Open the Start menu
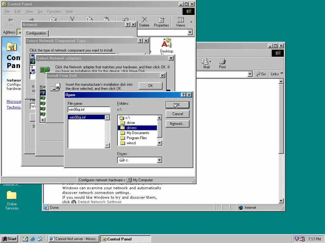The height and width of the screenshot is (243, 325). coord(9,239)
